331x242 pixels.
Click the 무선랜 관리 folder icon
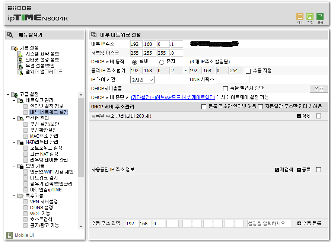[20, 118]
